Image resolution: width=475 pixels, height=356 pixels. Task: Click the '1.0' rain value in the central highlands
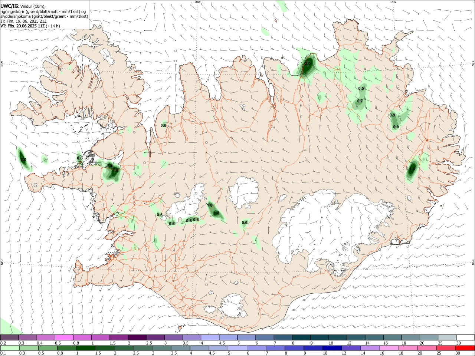pos(210,205)
